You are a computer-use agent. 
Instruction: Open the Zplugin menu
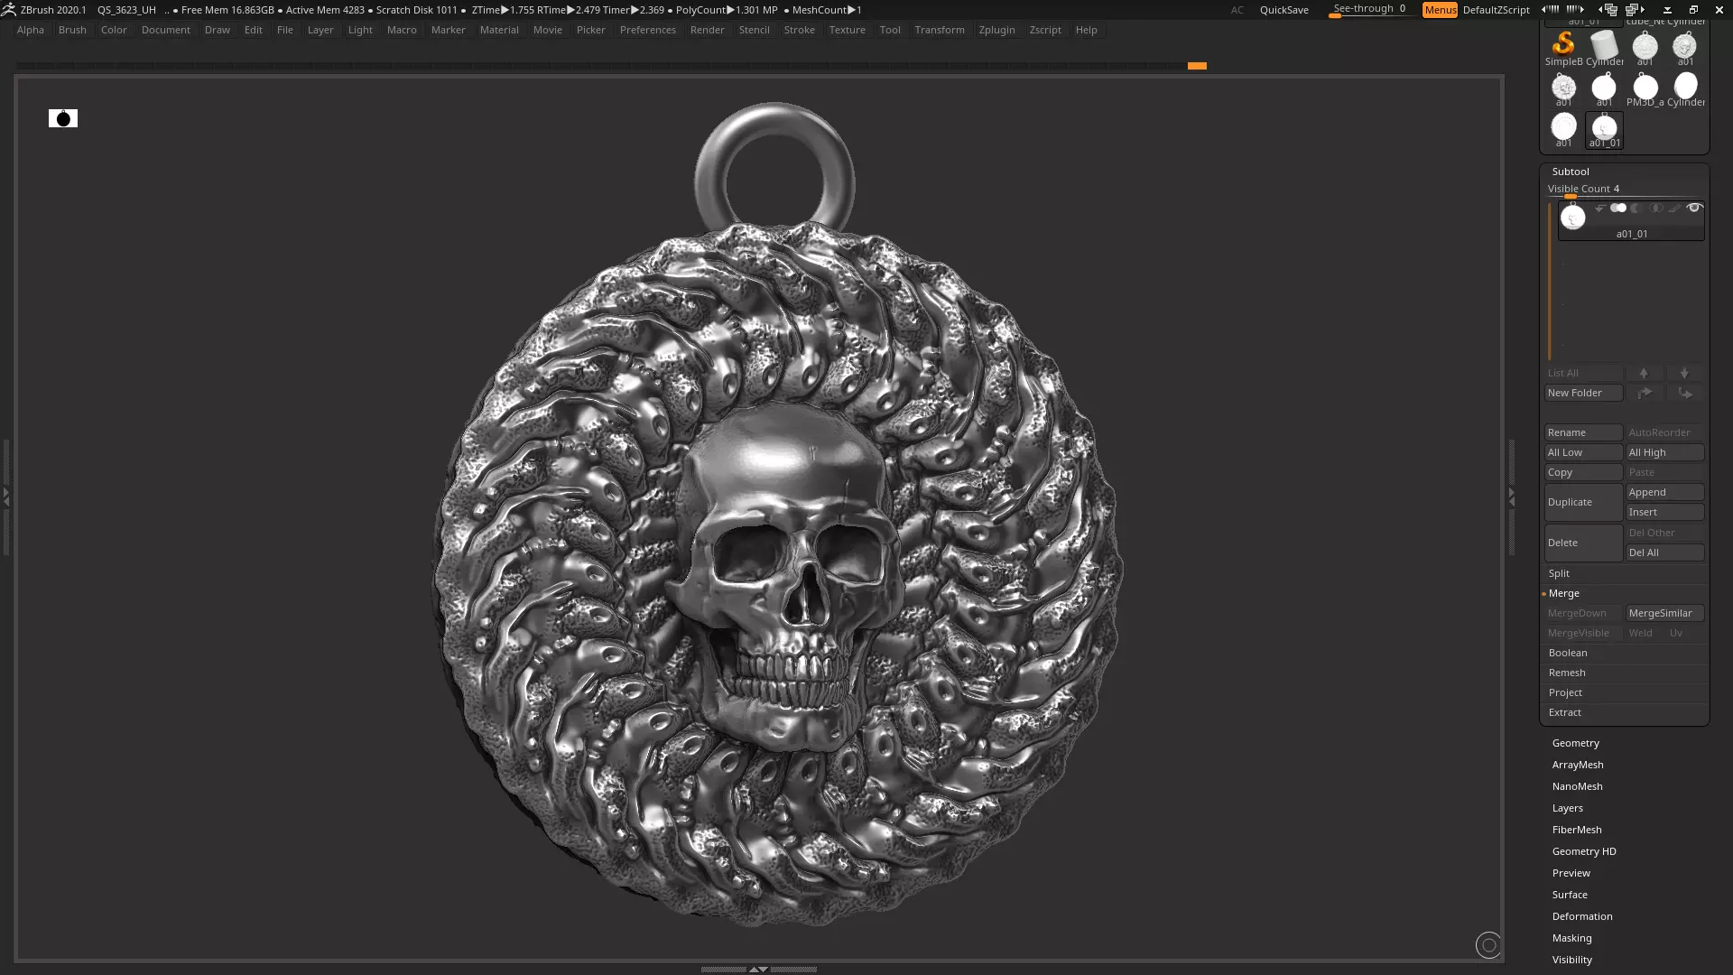(x=996, y=30)
